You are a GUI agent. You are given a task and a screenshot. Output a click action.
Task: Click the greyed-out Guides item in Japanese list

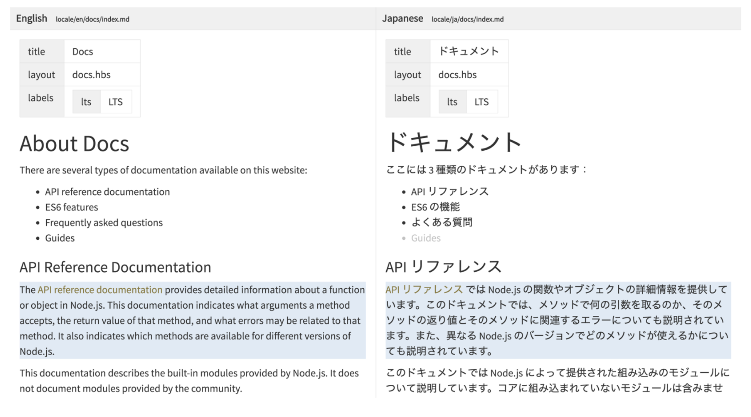426,238
